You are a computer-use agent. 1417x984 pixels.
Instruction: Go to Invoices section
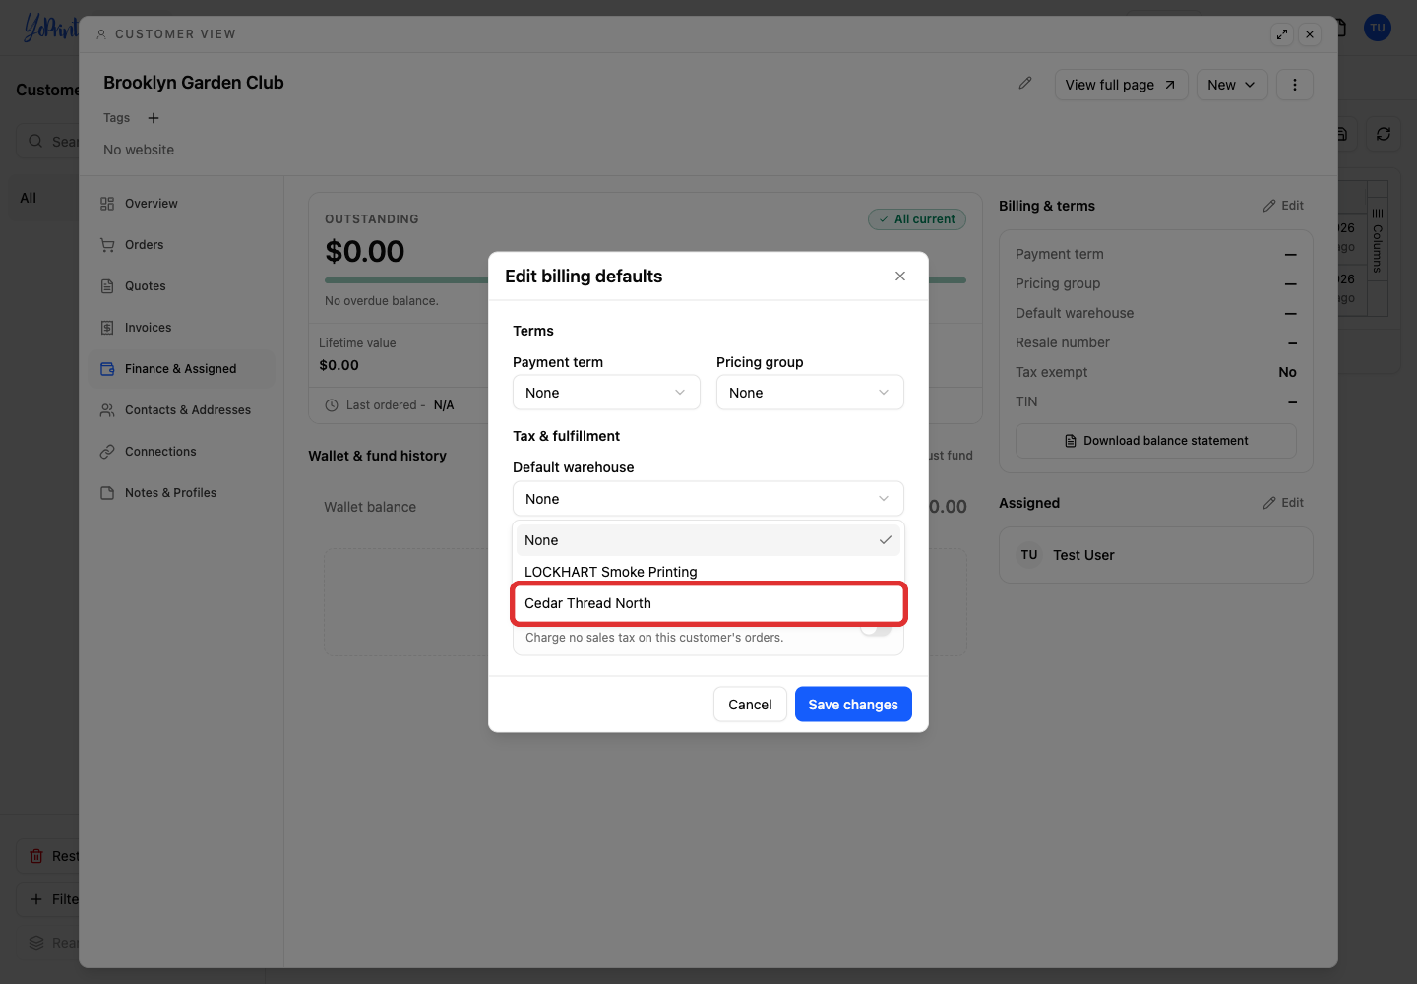(x=182, y=328)
